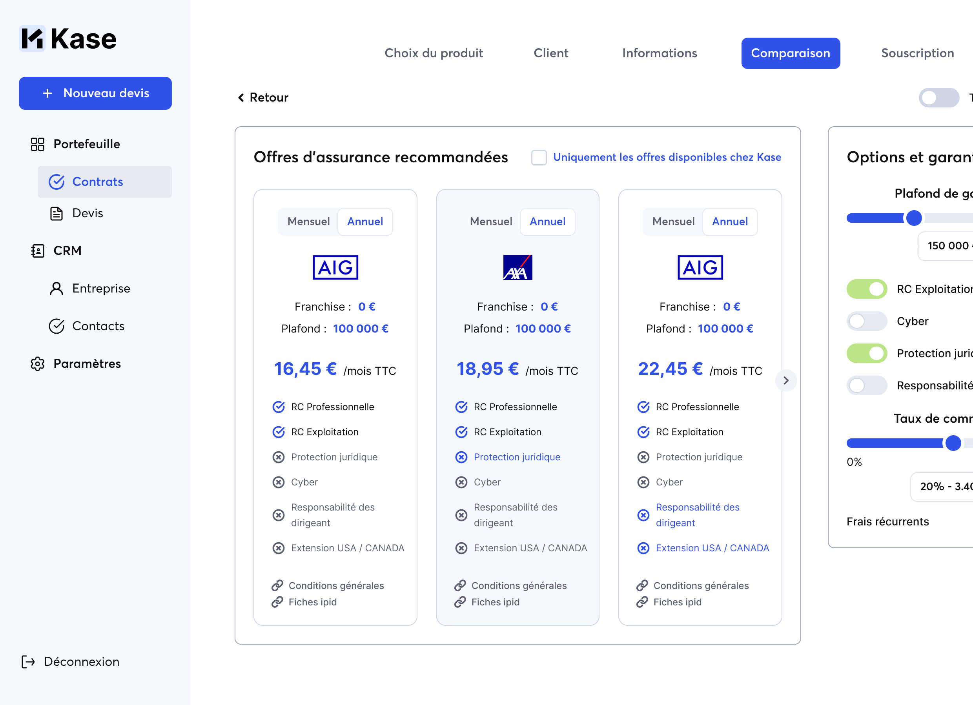
Task: Click RC Exploitation check icon in 22,45 € card
Action: click(x=643, y=432)
